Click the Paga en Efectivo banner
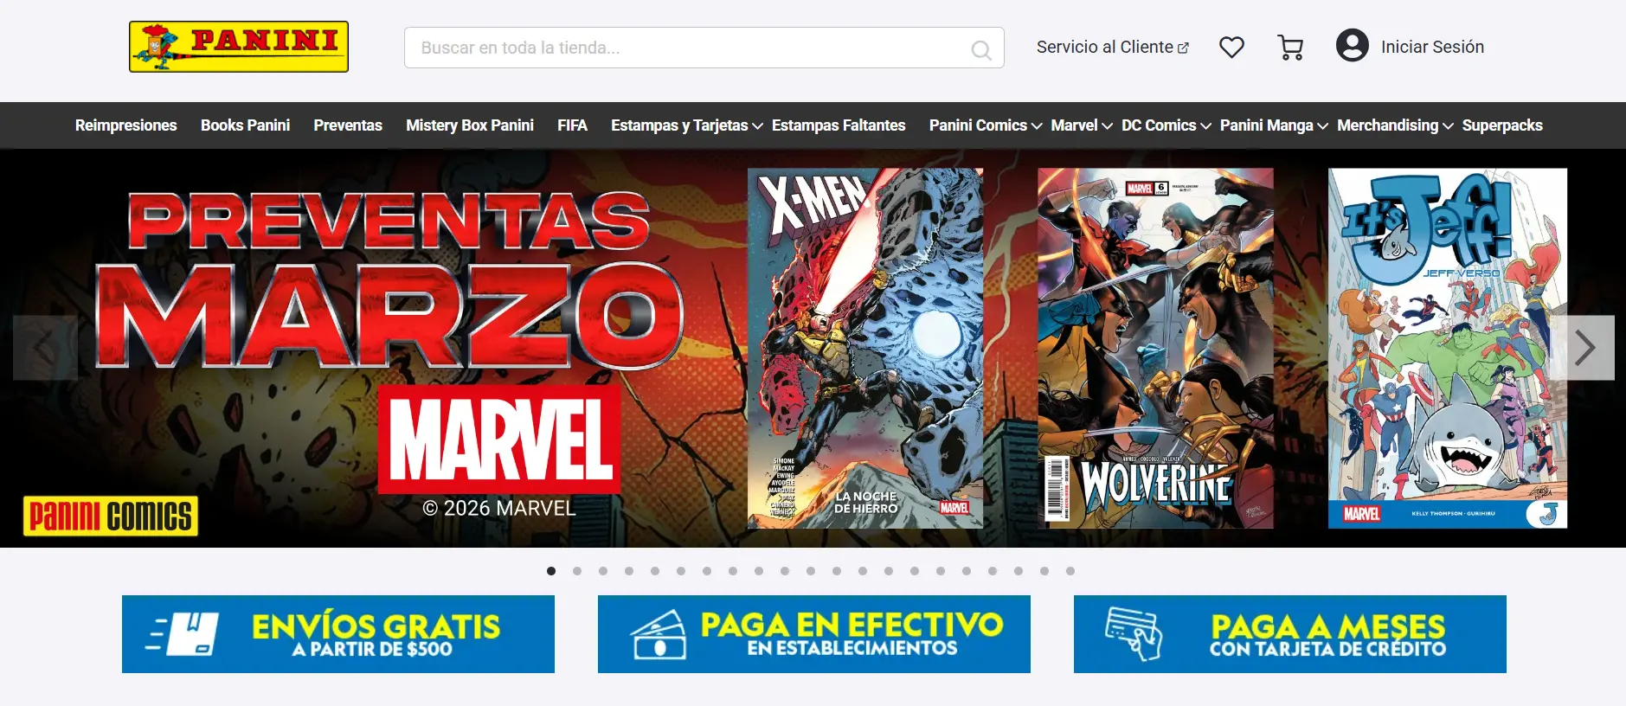Screen dimensions: 1626x706 [x=814, y=634]
